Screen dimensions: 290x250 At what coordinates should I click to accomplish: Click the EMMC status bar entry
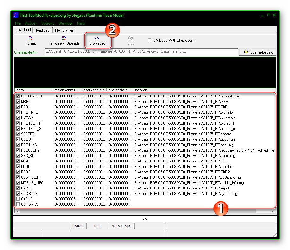point(78,226)
